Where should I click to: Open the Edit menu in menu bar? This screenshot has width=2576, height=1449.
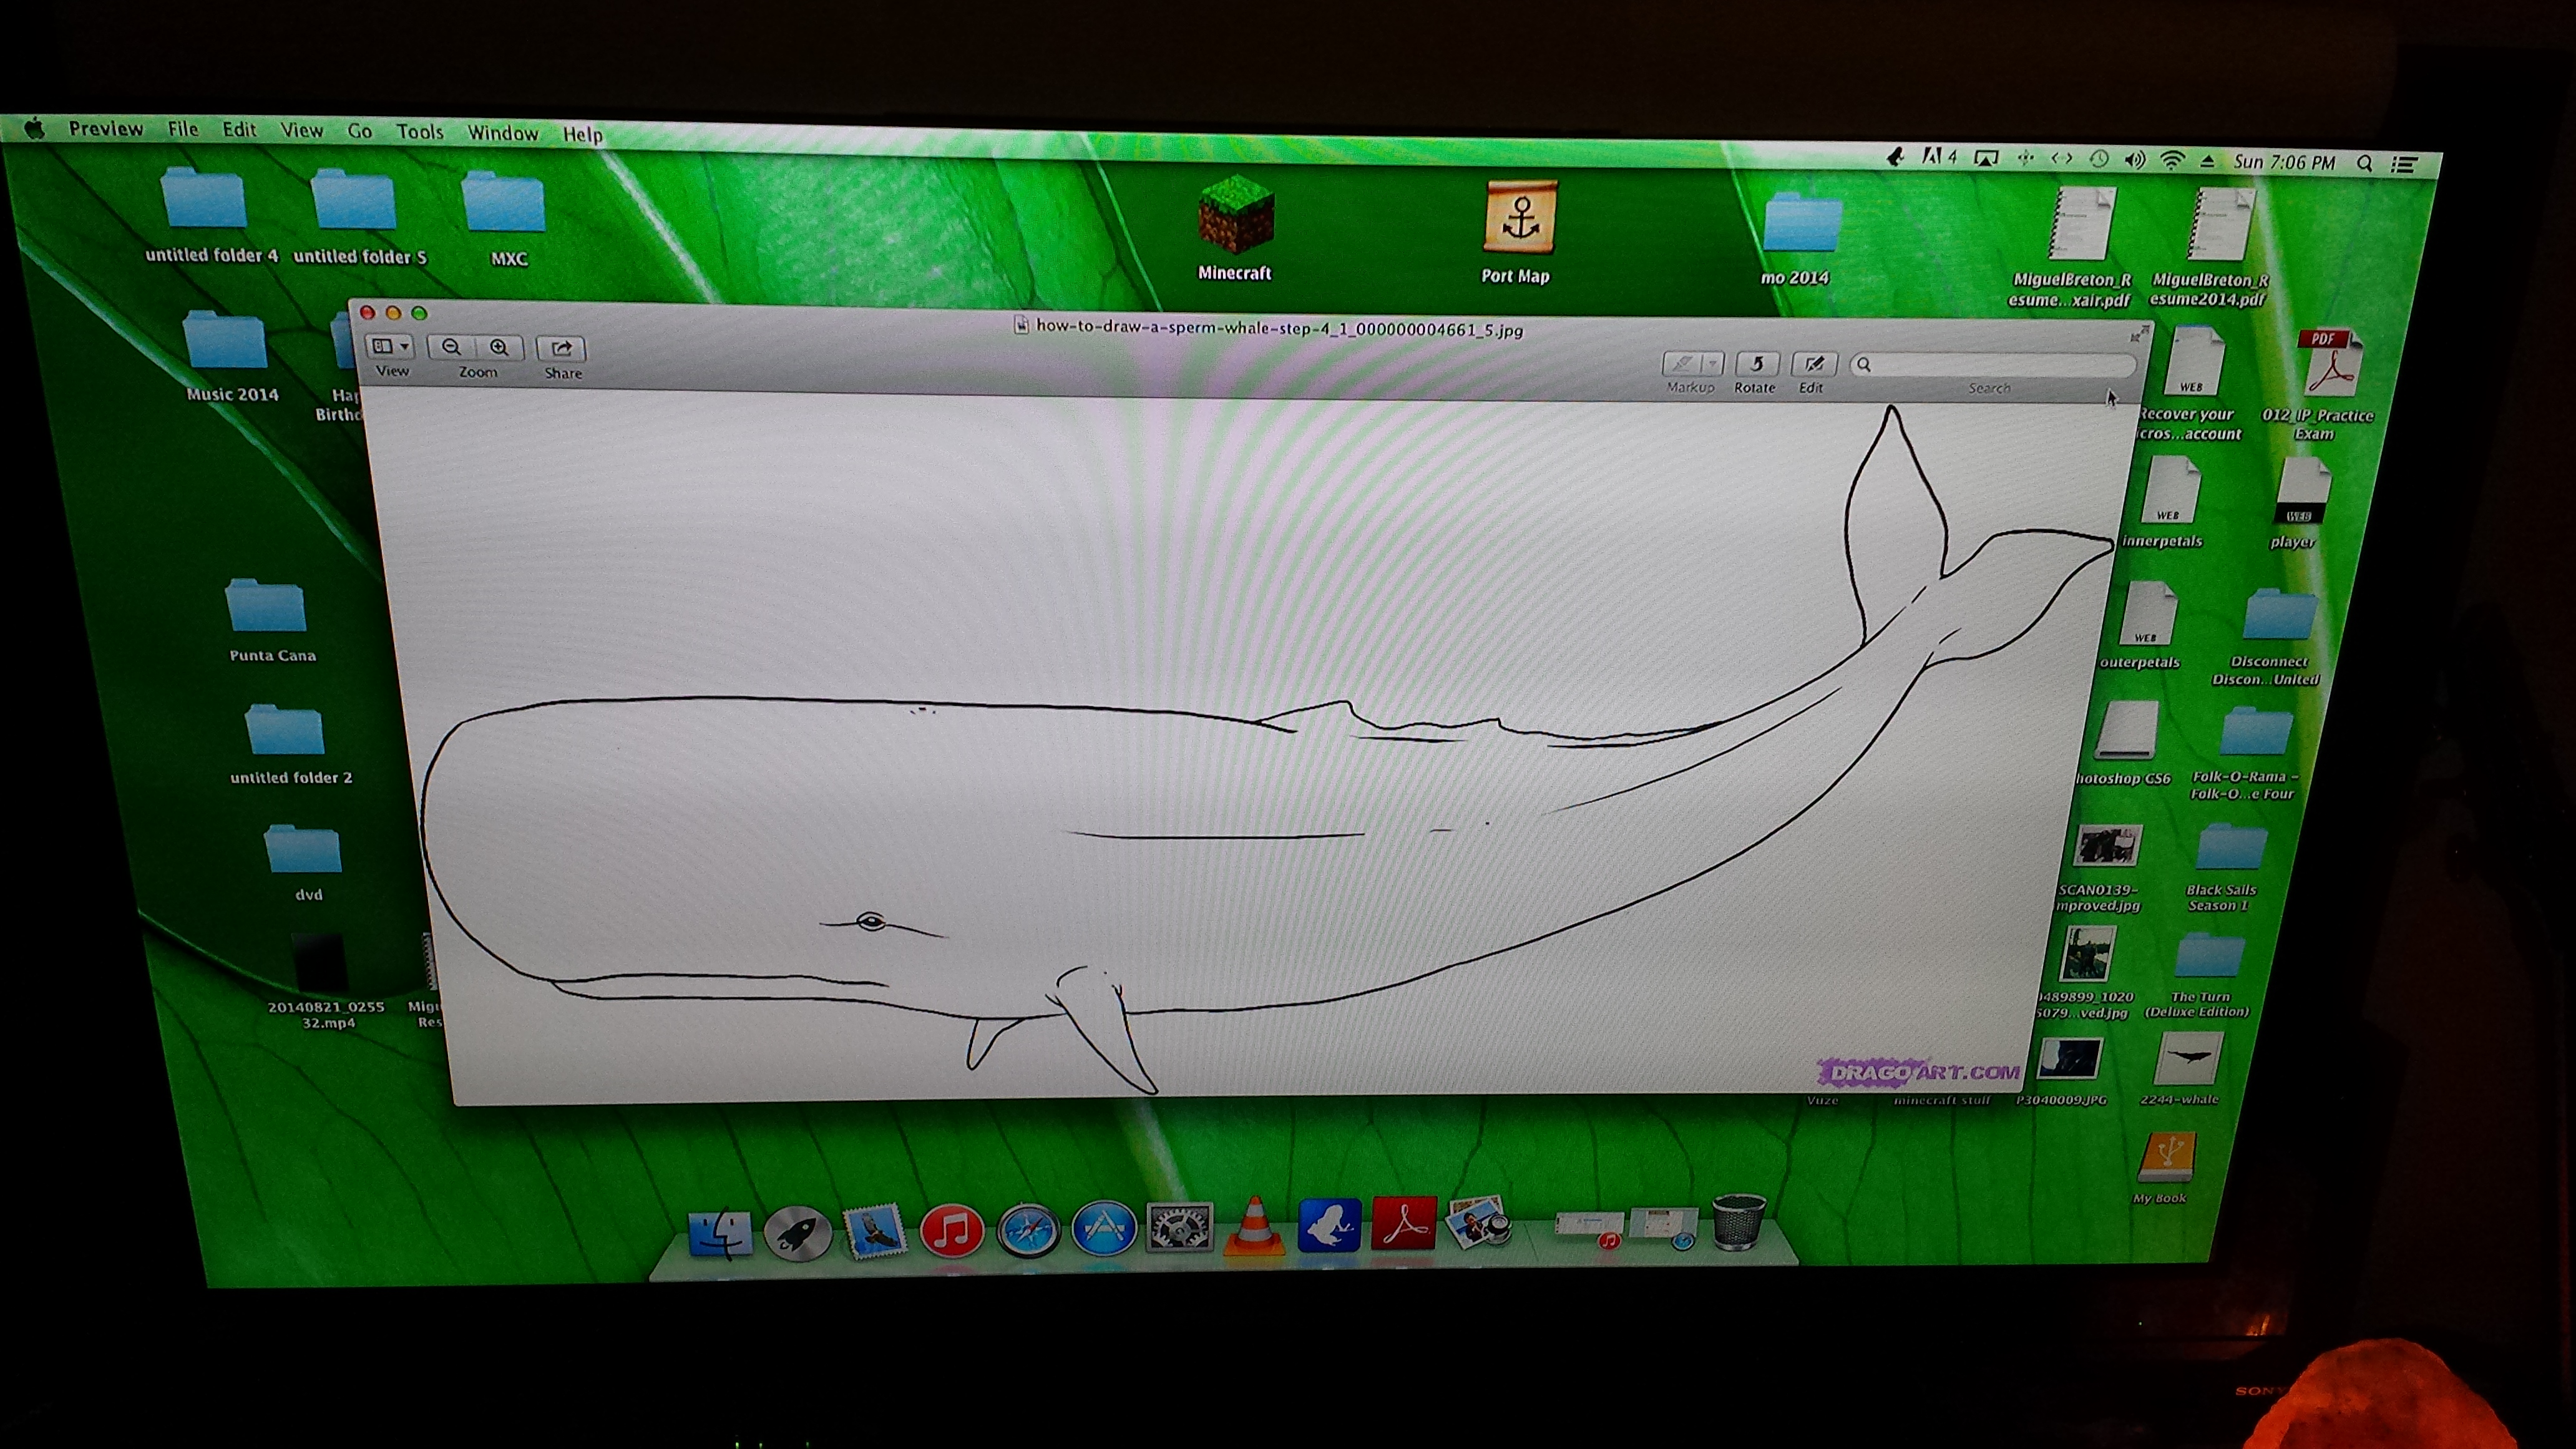pyautogui.click(x=239, y=130)
